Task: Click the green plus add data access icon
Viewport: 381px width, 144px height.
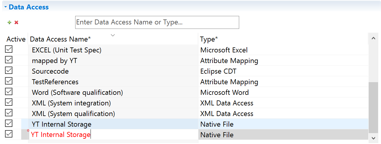Action: coord(9,22)
